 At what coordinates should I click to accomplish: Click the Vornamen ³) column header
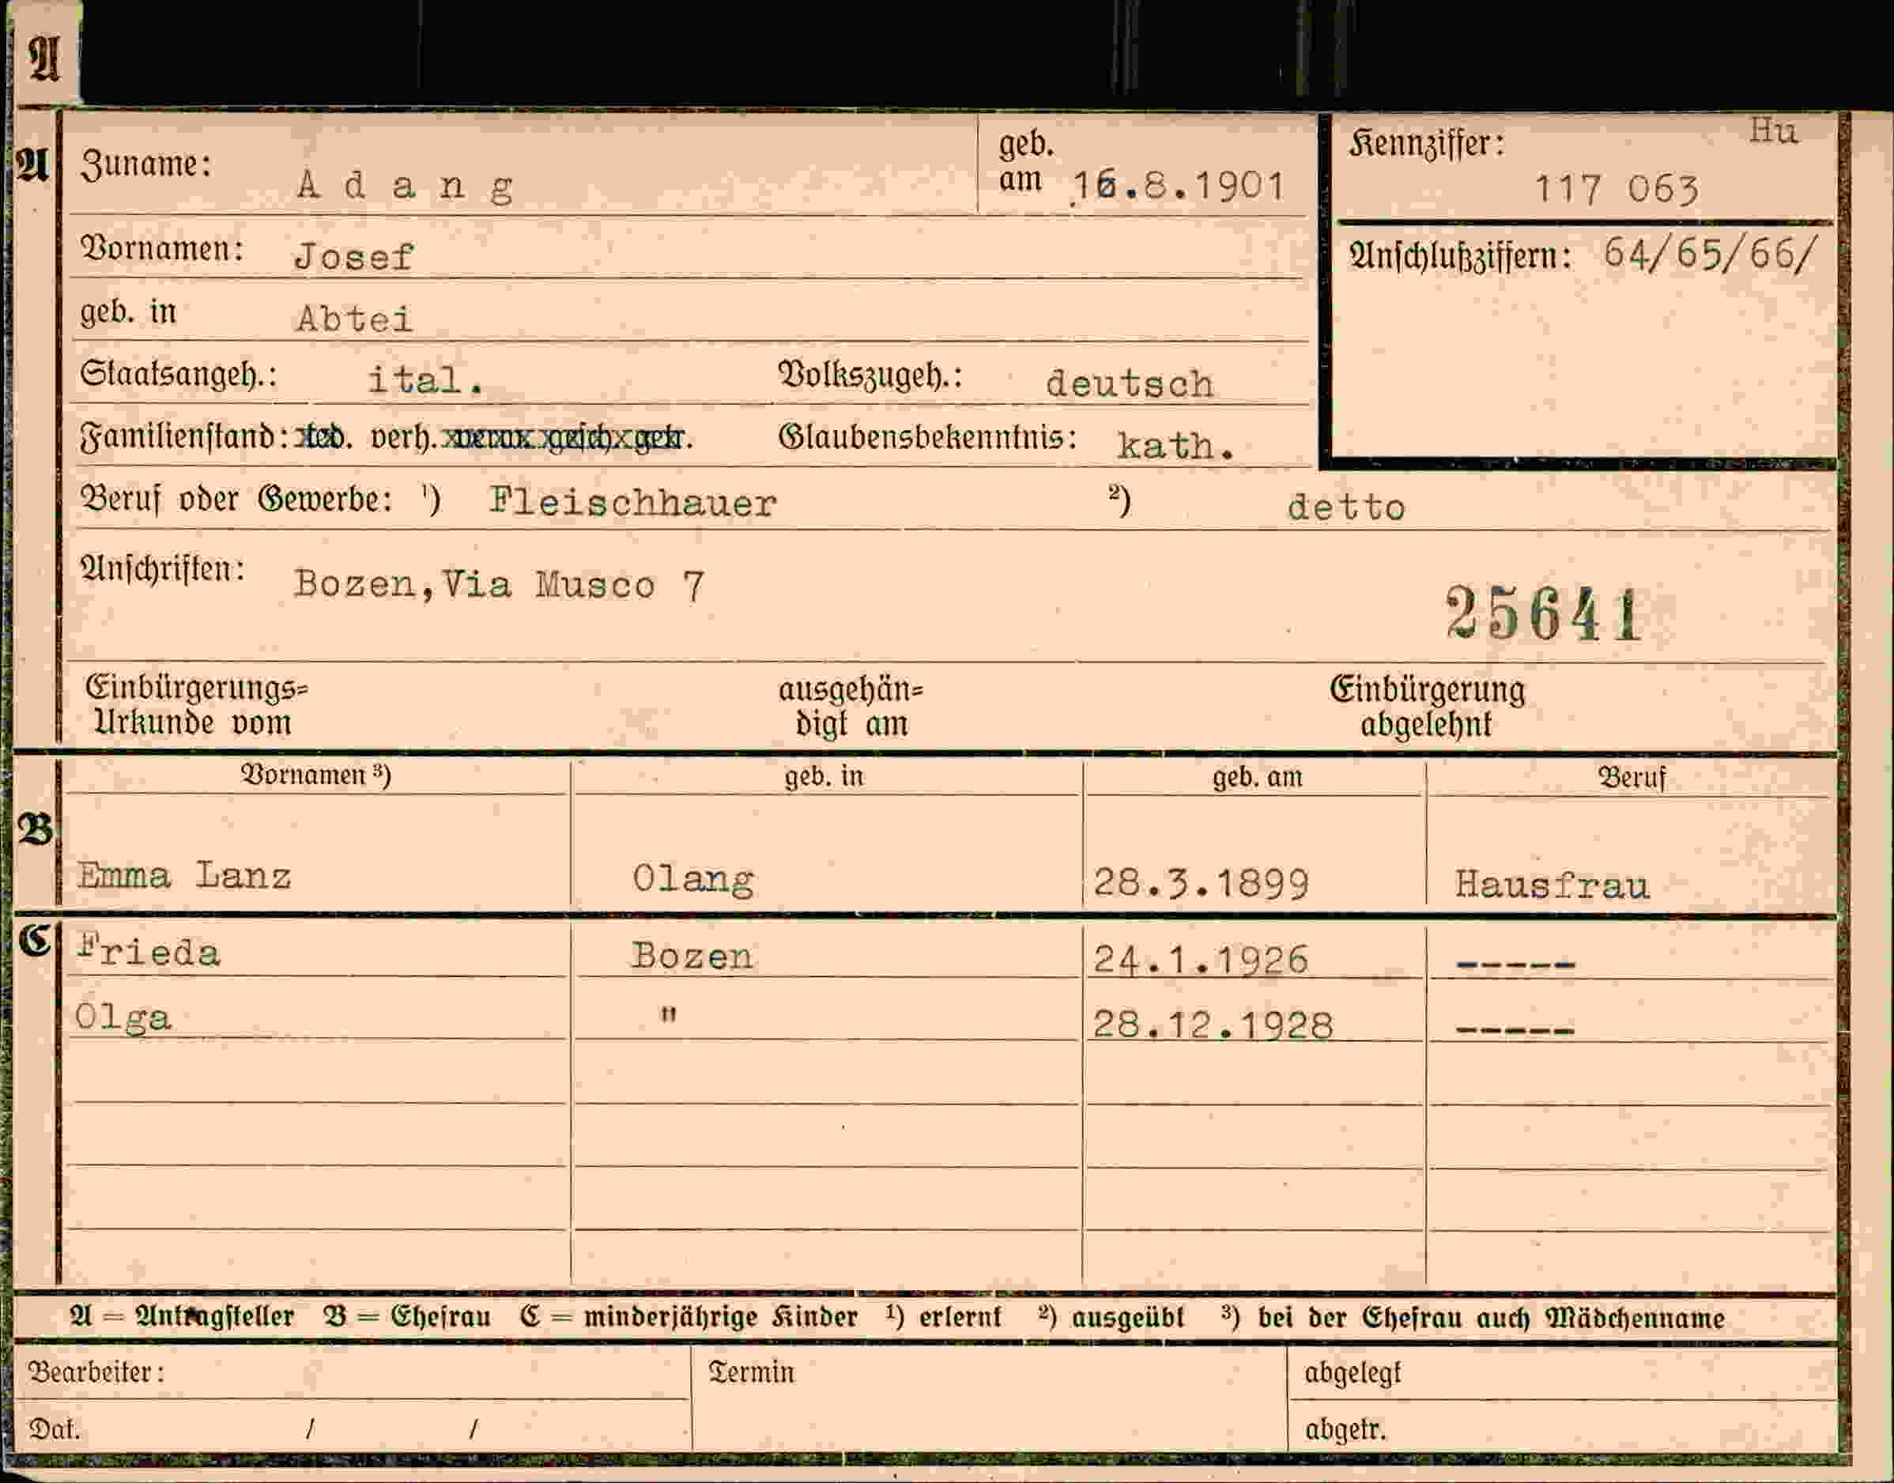(316, 775)
